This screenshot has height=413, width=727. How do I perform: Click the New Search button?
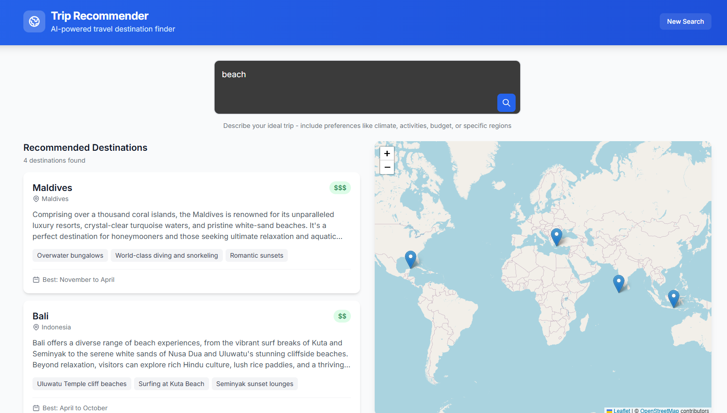click(x=685, y=21)
